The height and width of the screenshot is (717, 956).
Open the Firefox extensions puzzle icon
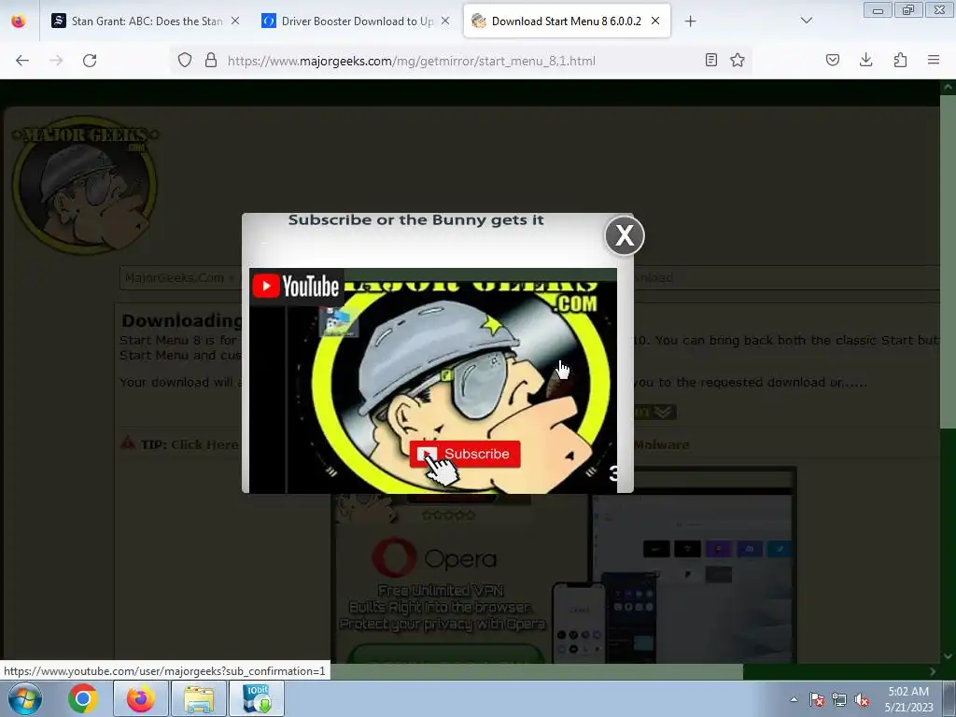pos(900,60)
